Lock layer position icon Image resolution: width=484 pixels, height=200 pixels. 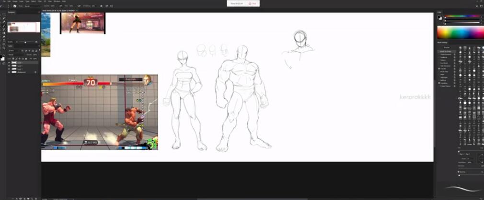point(20,59)
